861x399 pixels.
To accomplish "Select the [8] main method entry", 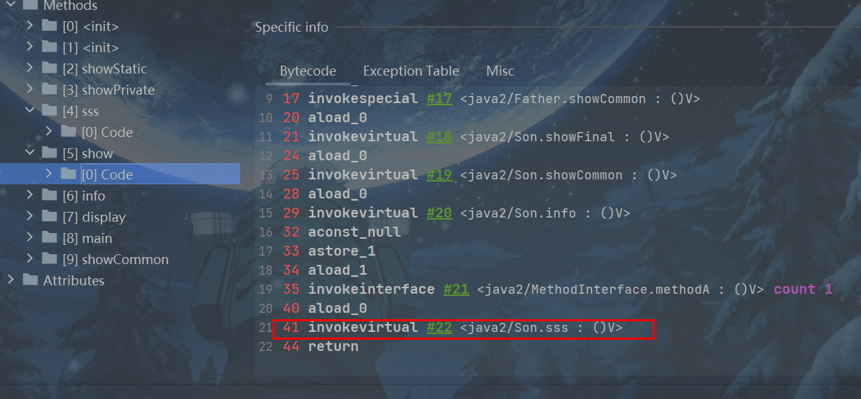I will pyautogui.click(x=97, y=238).
